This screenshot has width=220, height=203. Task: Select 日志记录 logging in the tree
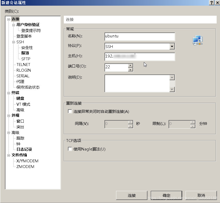coord(24,149)
